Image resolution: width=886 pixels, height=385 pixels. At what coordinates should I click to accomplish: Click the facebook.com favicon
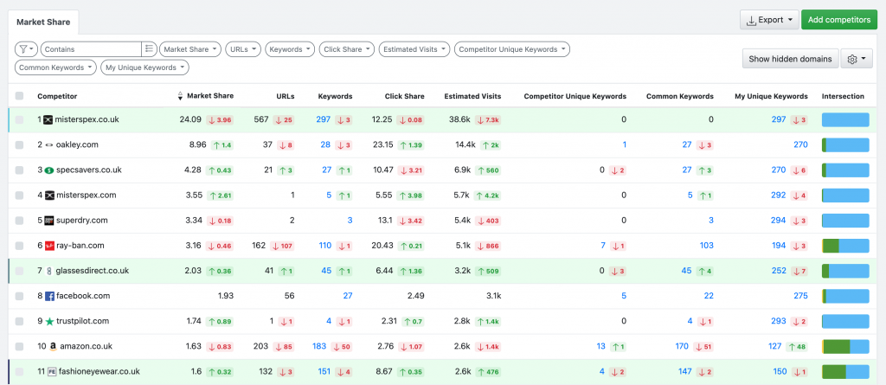tap(49, 296)
